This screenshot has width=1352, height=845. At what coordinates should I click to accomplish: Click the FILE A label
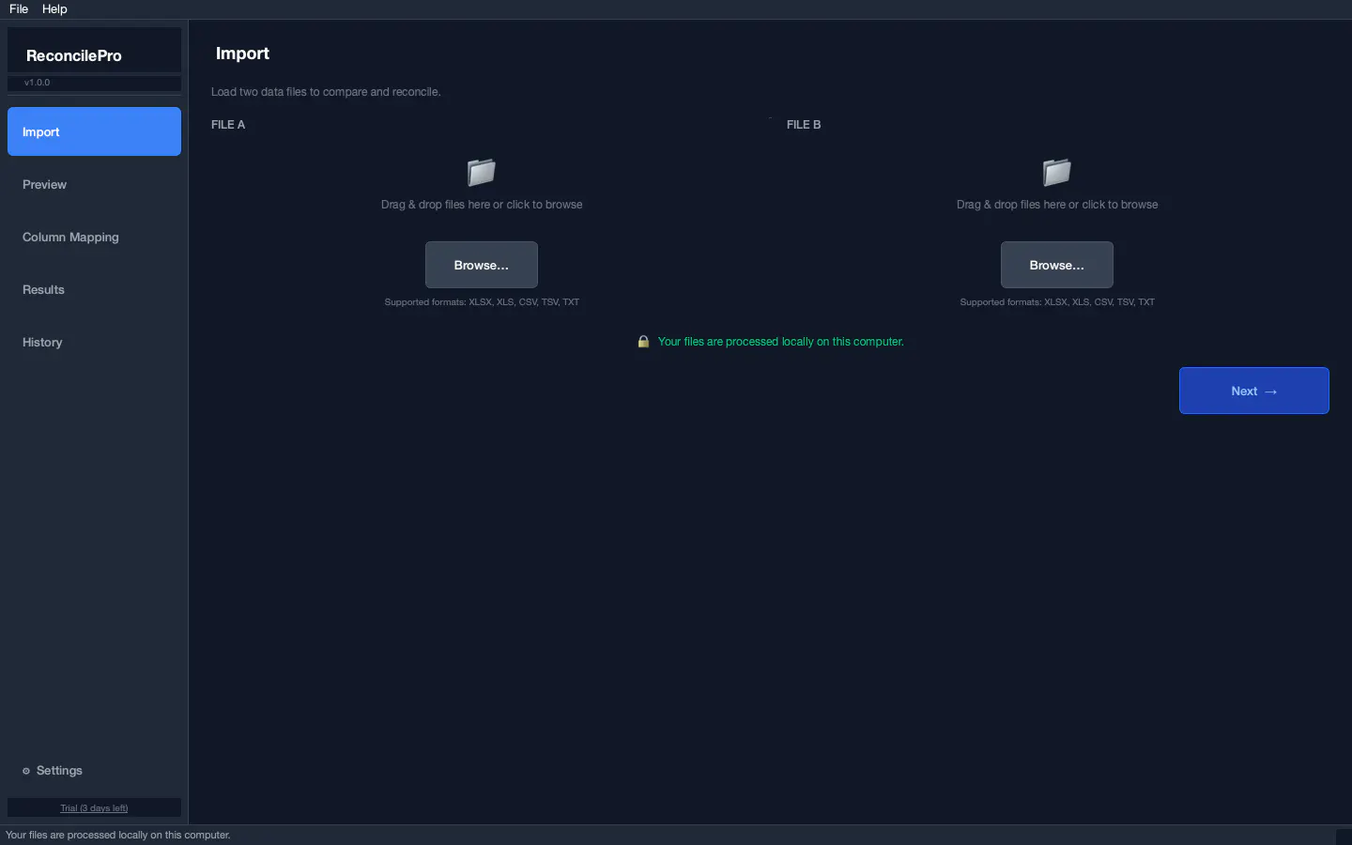click(x=228, y=125)
